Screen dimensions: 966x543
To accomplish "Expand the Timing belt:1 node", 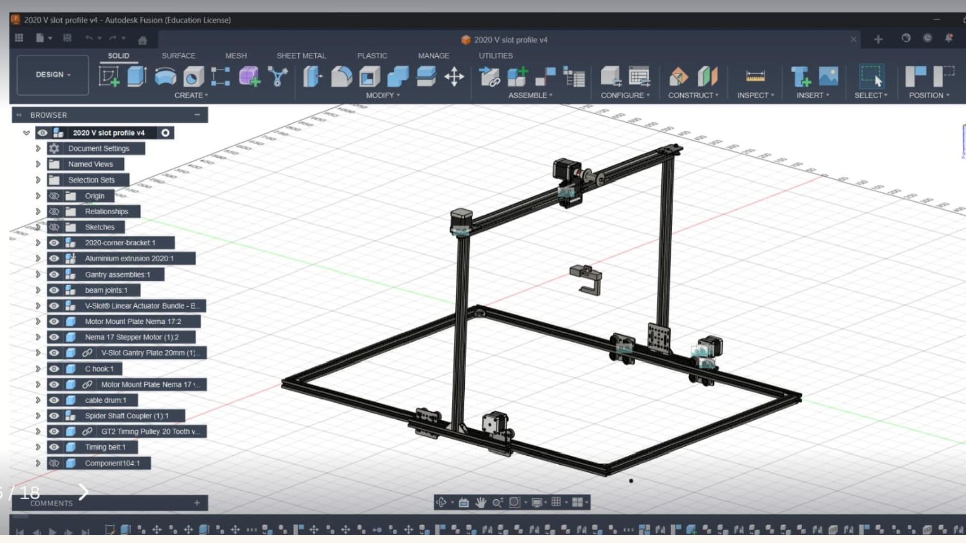I will [x=38, y=447].
